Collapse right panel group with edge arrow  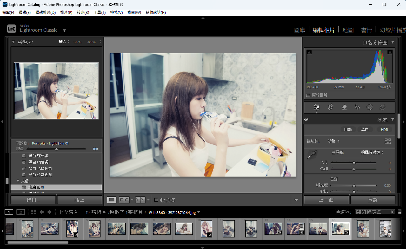[404, 122]
